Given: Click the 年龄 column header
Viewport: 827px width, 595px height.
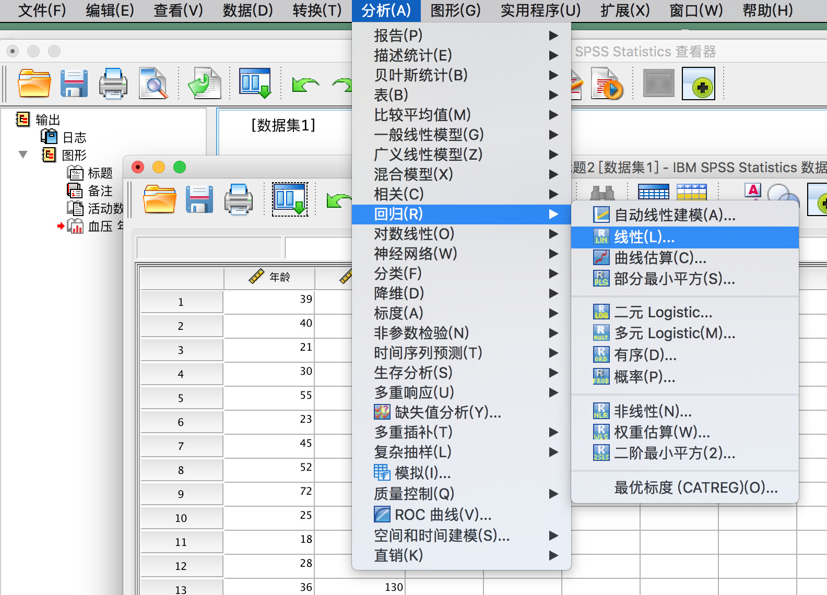Looking at the screenshot, I should click(x=269, y=277).
